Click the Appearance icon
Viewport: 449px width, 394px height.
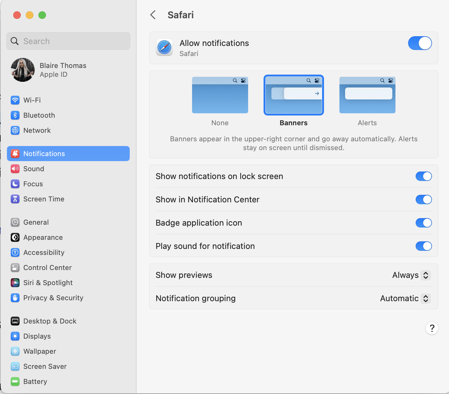(15, 237)
